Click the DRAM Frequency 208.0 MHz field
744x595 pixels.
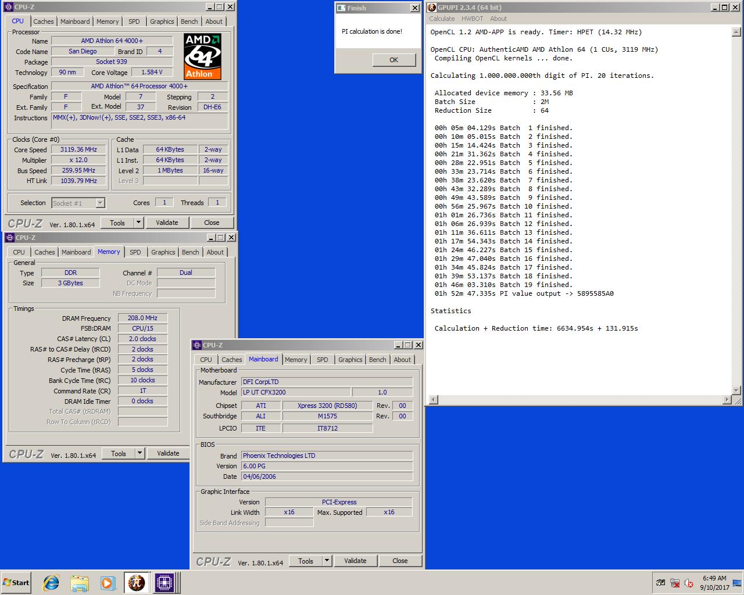143,318
